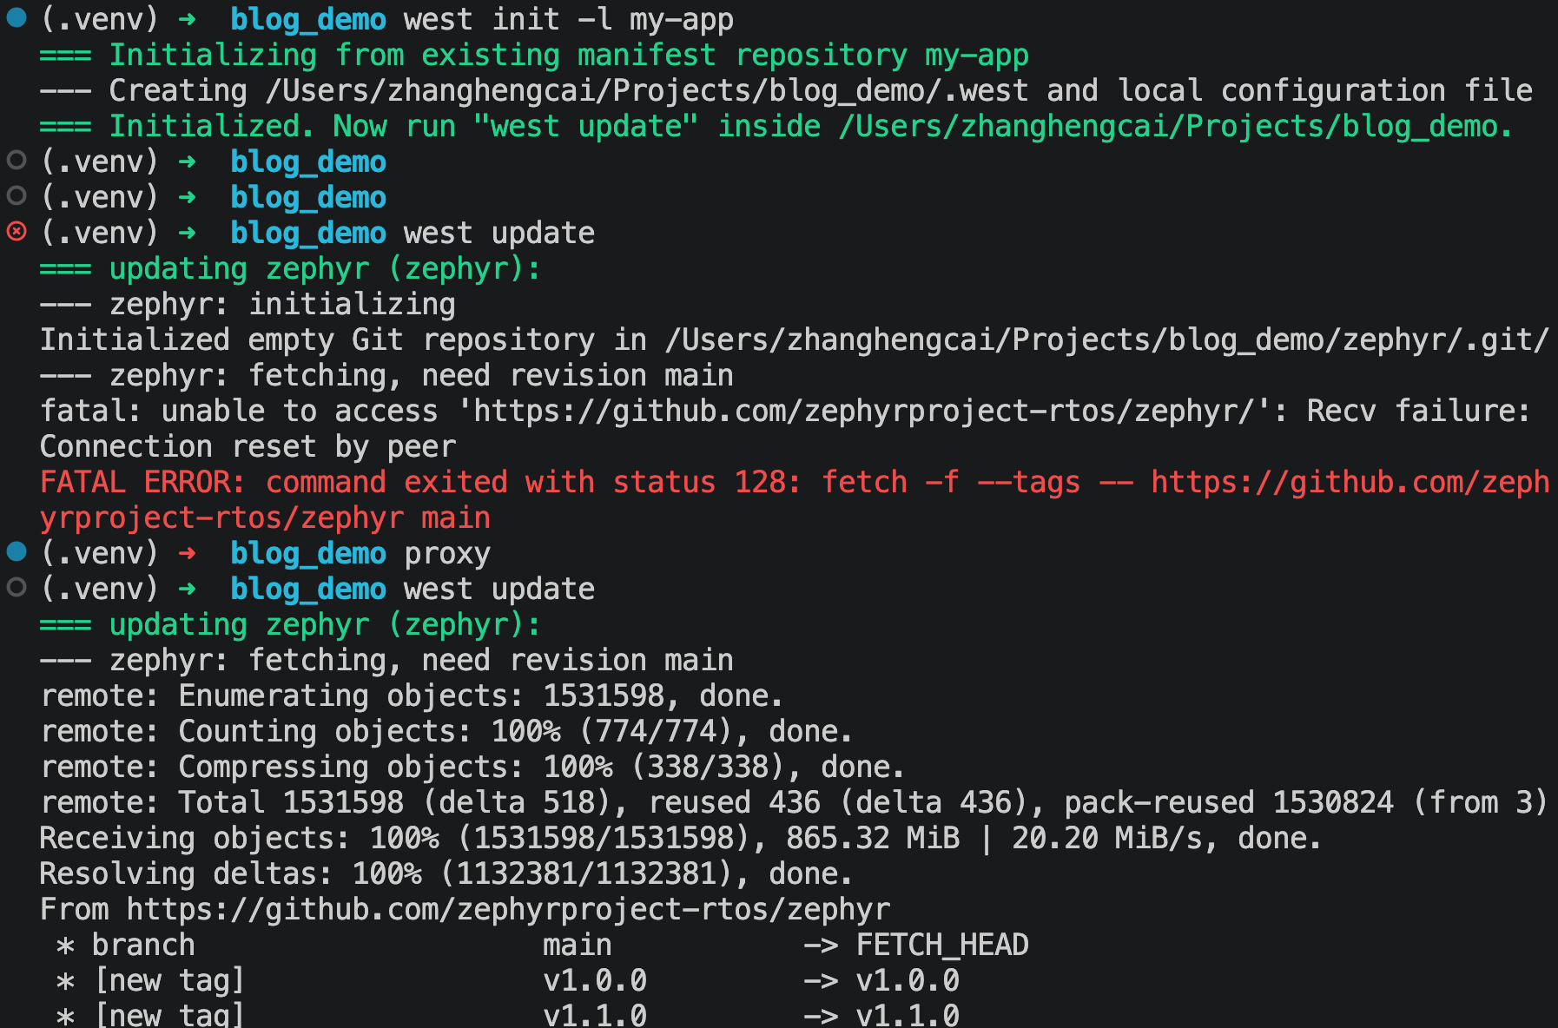Click 'pack-reused 1530824 (from 3)' text
Viewport: 1558px width, 1028px height.
coord(1307,802)
